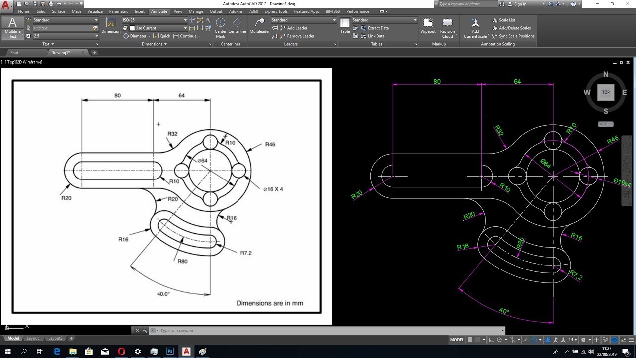The image size is (636, 358).
Task: Switch to the Insert ribbon tab
Action: click(140, 11)
